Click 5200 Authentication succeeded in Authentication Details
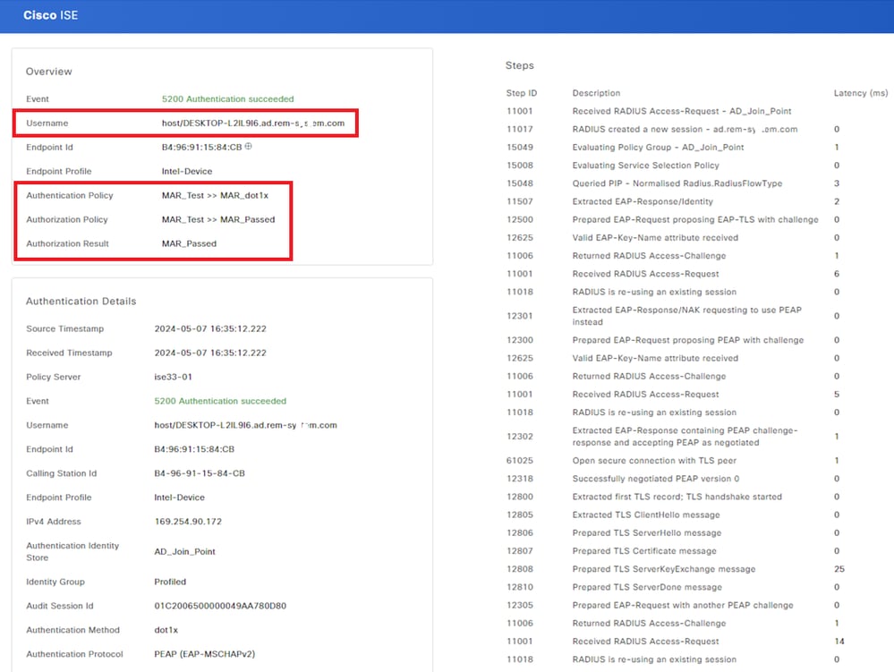Image resolution: width=894 pixels, height=672 pixels. point(220,401)
